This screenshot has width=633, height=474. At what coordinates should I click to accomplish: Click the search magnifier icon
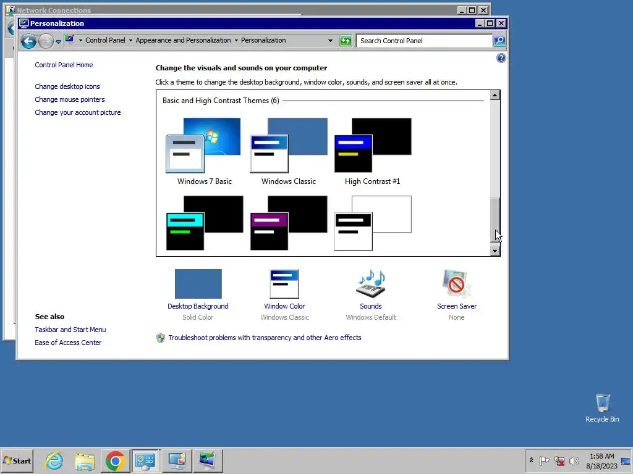point(499,40)
